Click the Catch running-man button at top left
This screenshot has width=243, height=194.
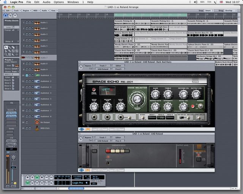(x=6, y=15)
